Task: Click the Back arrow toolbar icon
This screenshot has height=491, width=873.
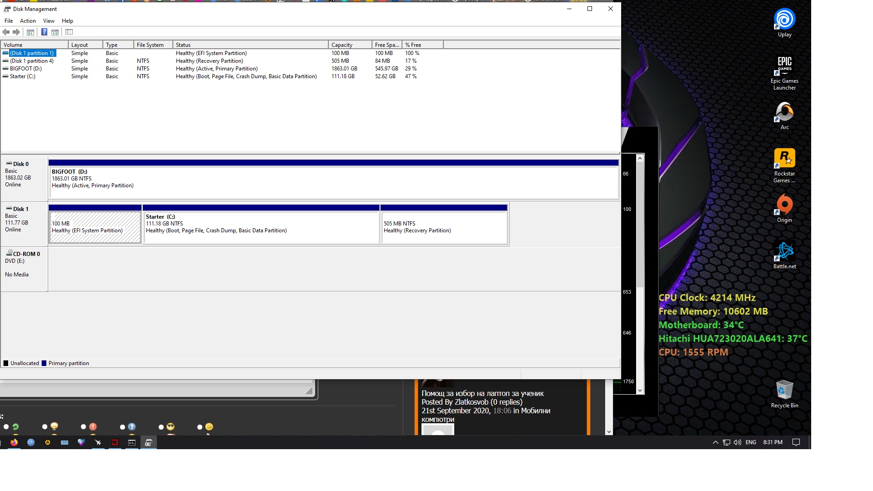Action: pyautogui.click(x=6, y=32)
